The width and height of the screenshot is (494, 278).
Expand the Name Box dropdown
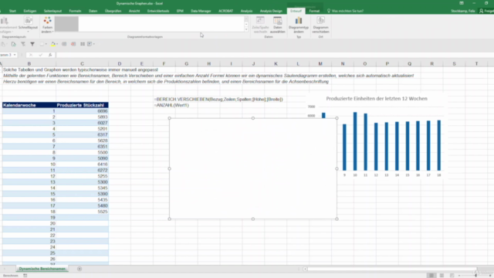(x=15, y=55)
